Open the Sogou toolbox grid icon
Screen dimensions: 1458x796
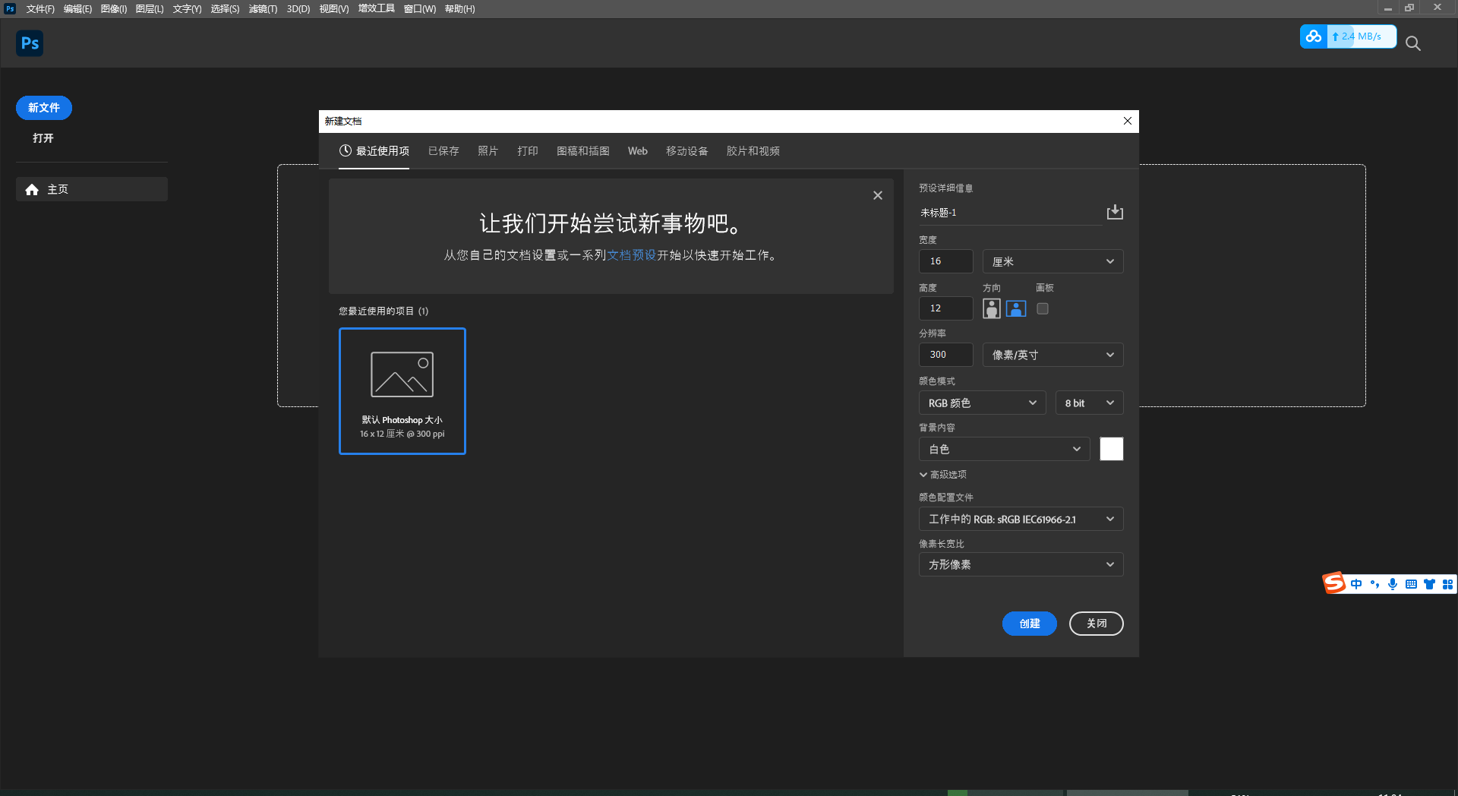pyautogui.click(x=1447, y=584)
